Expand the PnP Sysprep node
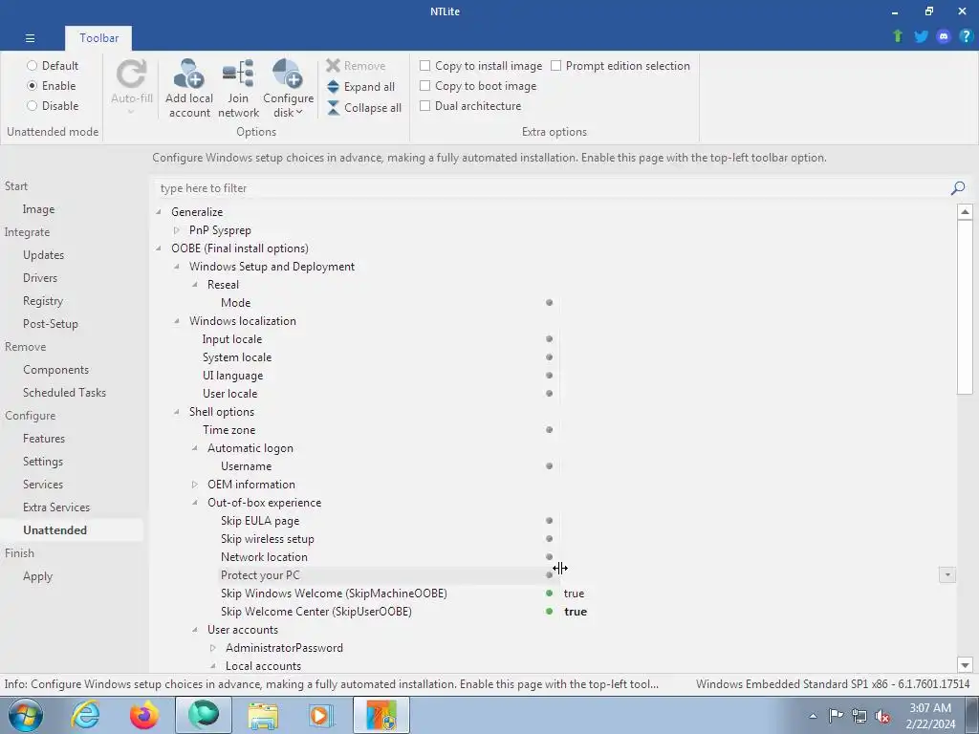The image size is (979, 734). (177, 230)
